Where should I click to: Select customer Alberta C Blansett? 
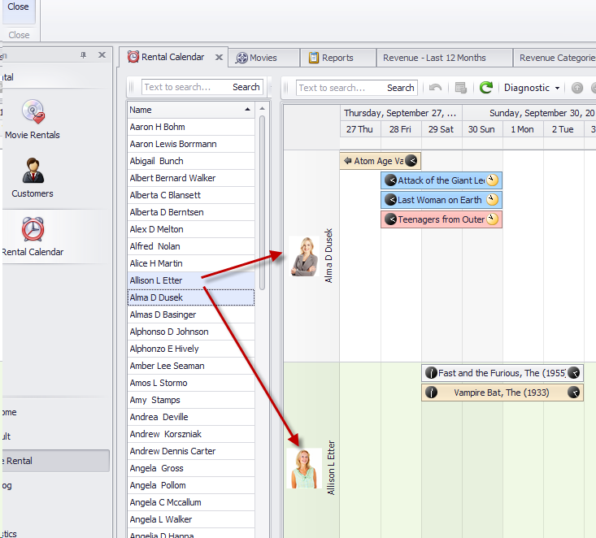(x=191, y=195)
